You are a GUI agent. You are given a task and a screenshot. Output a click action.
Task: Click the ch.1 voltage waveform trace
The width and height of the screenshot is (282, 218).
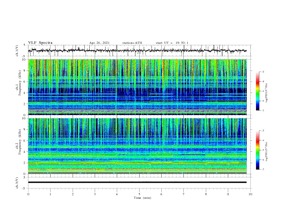(x=137, y=51)
